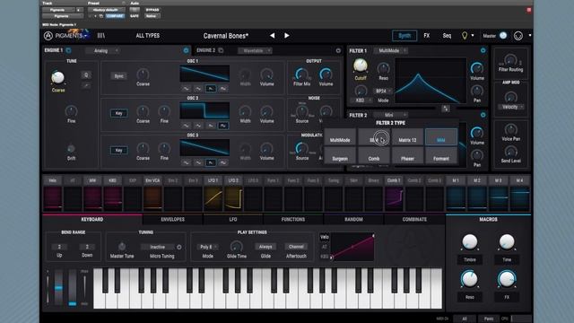Toggle Filter 1 power button
The width and height of the screenshot is (574, 323).
pyautogui.click(x=483, y=50)
